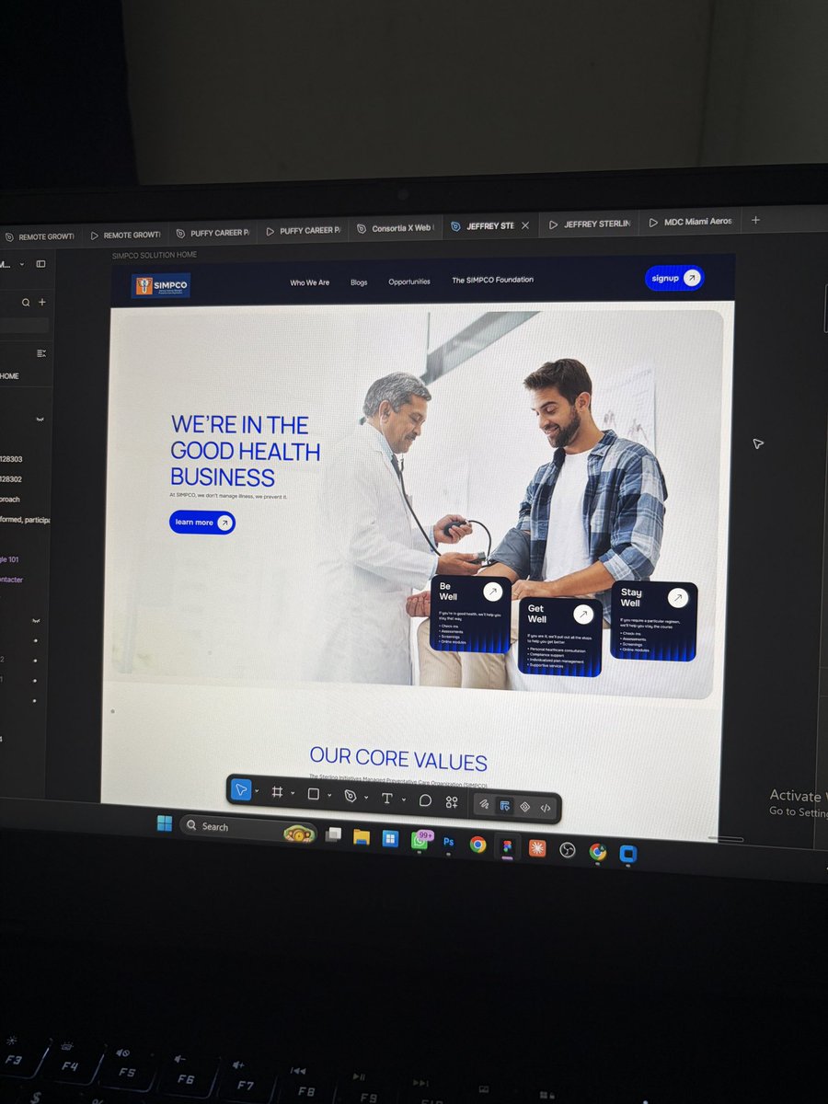Open the file name dropdown in left panel
The image size is (828, 1104).
point(21,265)
